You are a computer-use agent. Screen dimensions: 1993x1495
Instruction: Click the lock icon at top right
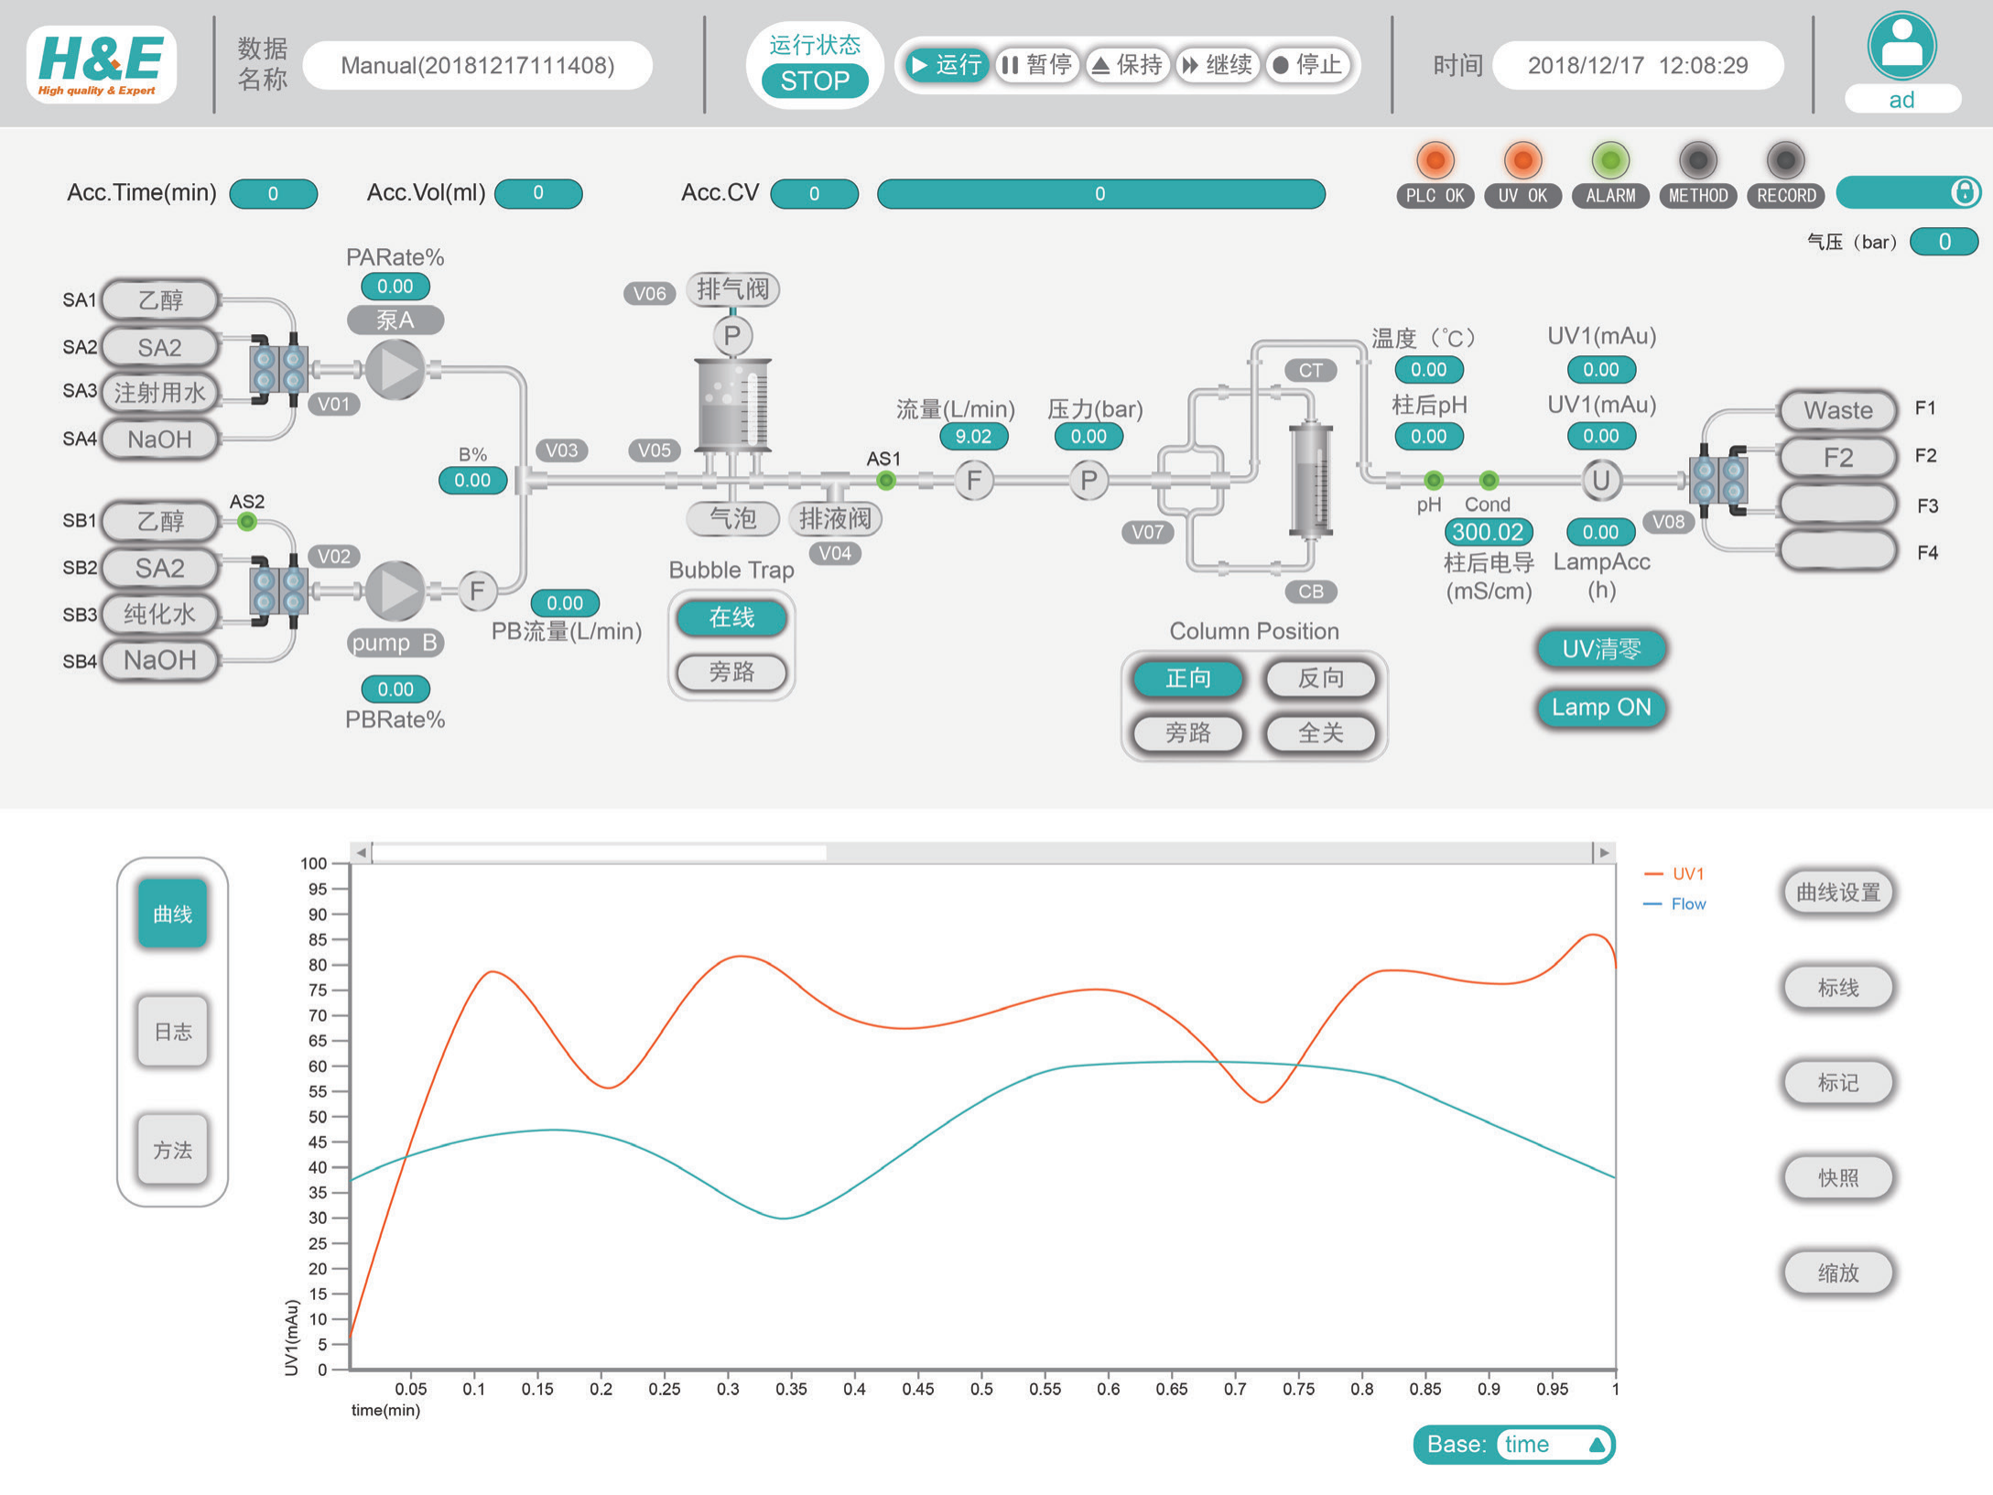1964,192
